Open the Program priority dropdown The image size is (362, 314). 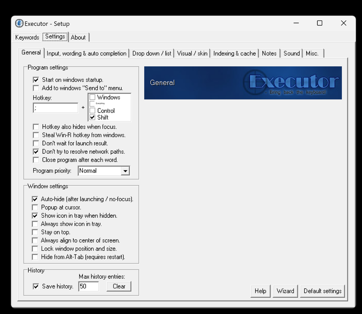point(125,171)
